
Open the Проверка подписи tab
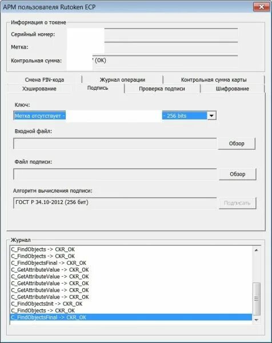point(162,89)
